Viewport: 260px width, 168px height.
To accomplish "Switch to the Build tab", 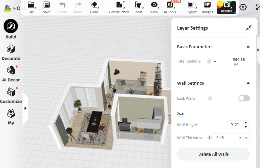I will point(11,29).
